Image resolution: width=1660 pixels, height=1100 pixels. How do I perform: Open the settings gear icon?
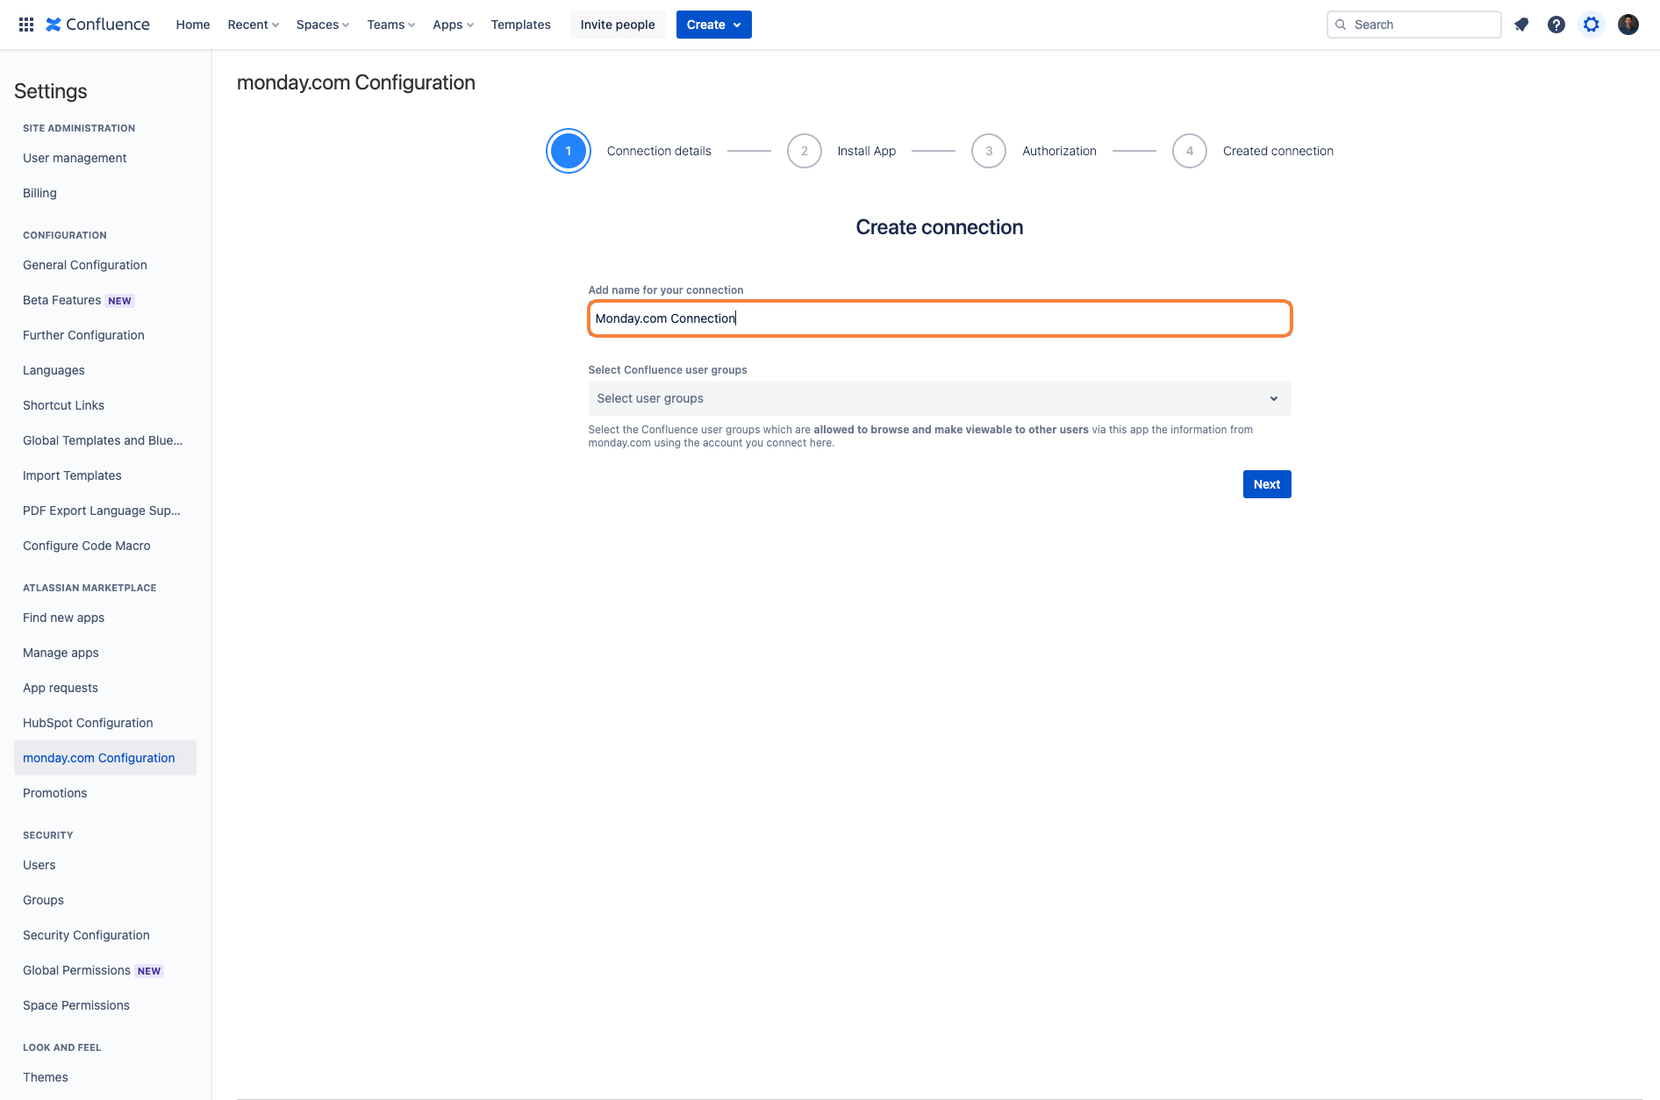tap(1592, 25)
